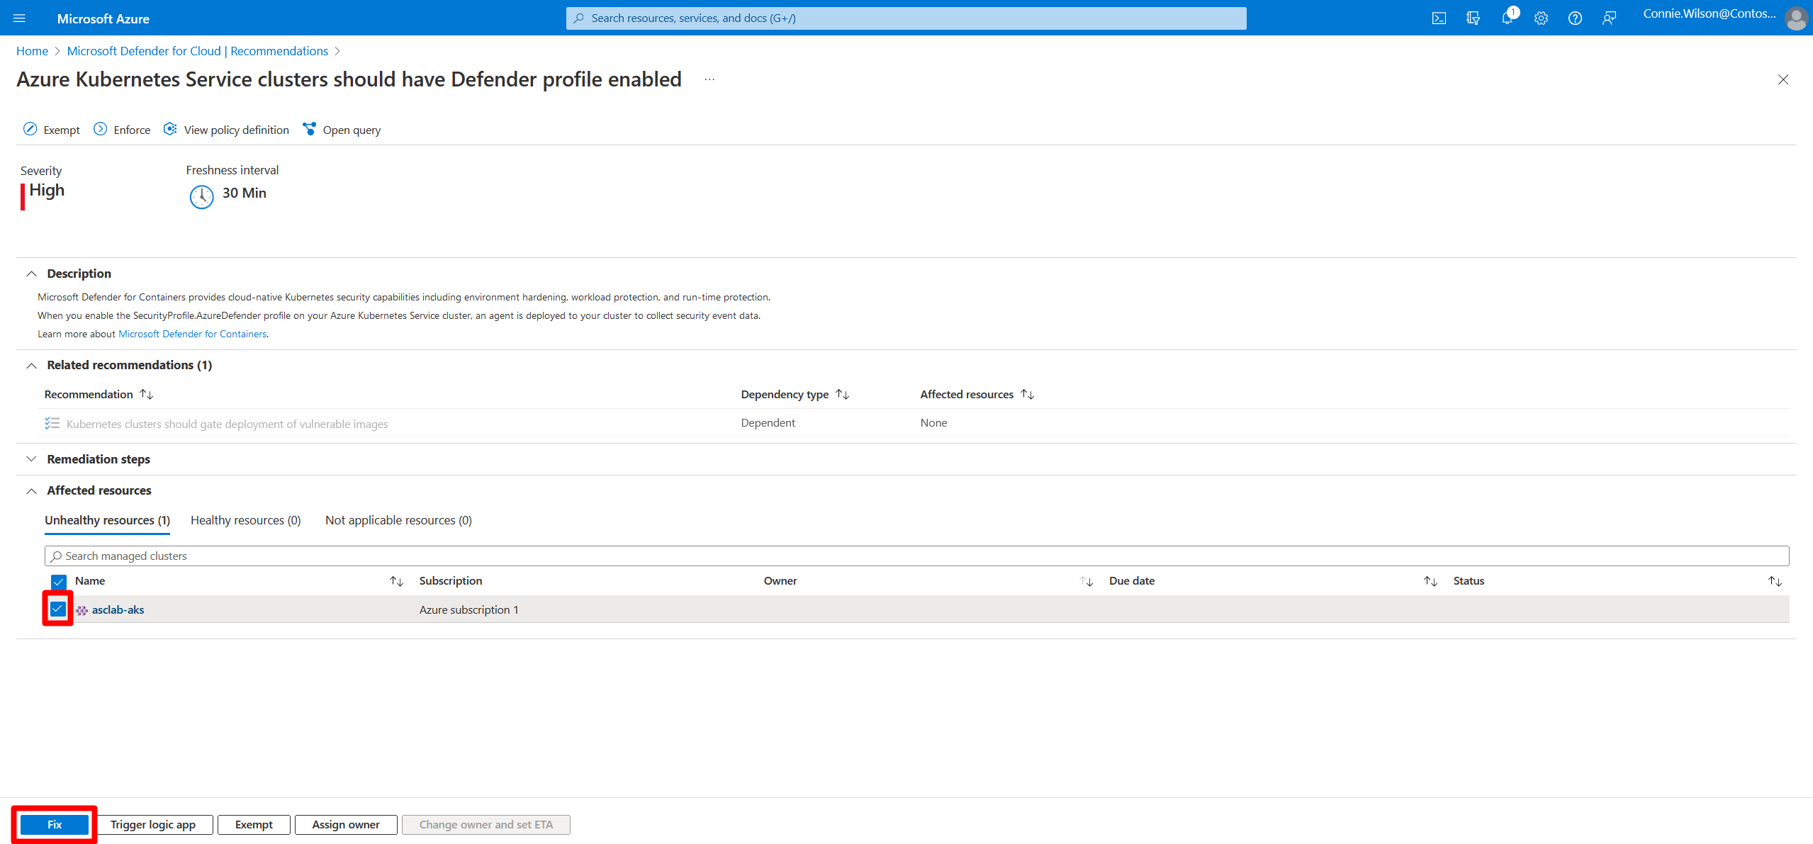Click the 30 Min freshness interval value
1813x844 pixels.
pos(244,193)
